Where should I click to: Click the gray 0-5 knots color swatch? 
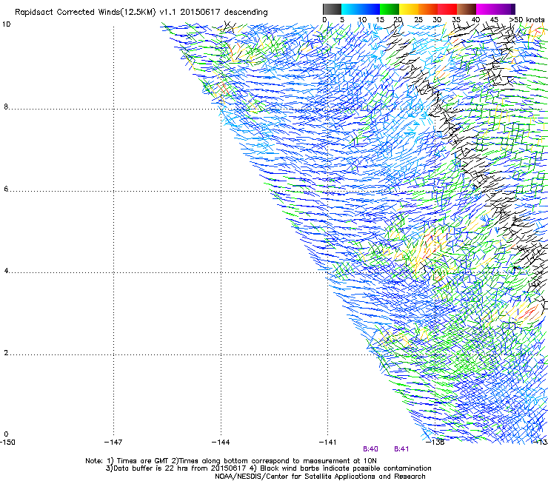pyautogui.click(x=333, y=9)
